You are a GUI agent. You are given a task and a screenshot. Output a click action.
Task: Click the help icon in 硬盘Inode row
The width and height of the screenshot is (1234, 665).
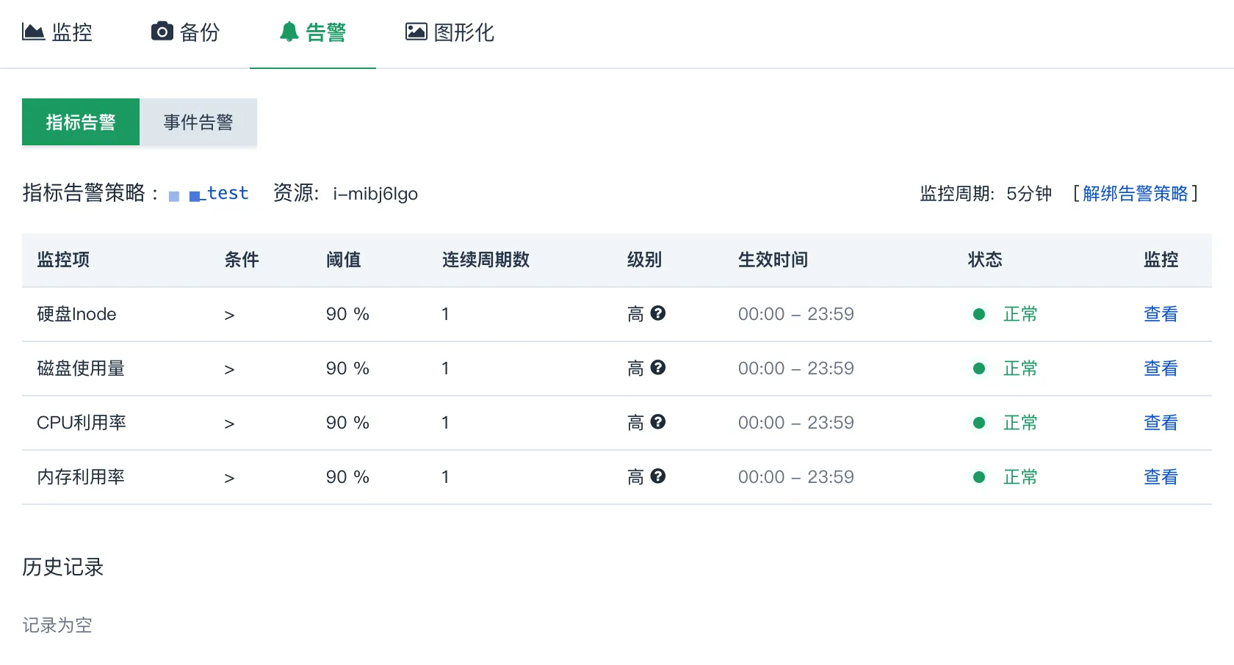click(x=658, y=313)
